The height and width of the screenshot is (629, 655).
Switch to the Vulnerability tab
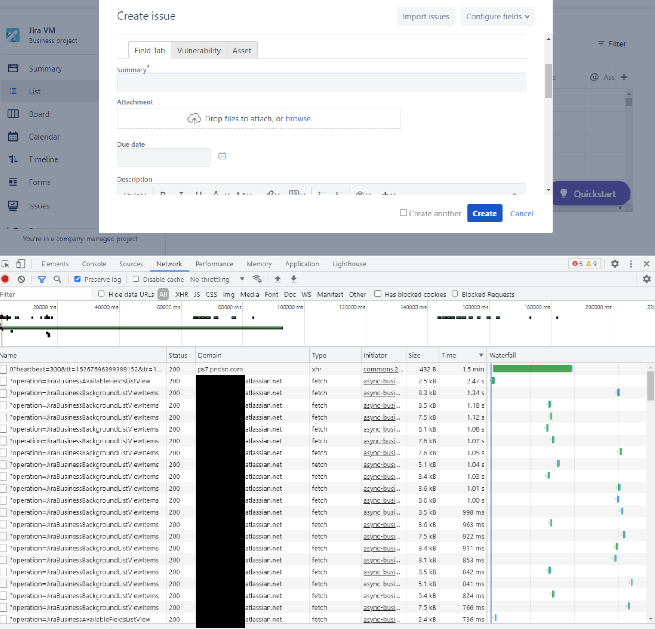tap(199, 50)
